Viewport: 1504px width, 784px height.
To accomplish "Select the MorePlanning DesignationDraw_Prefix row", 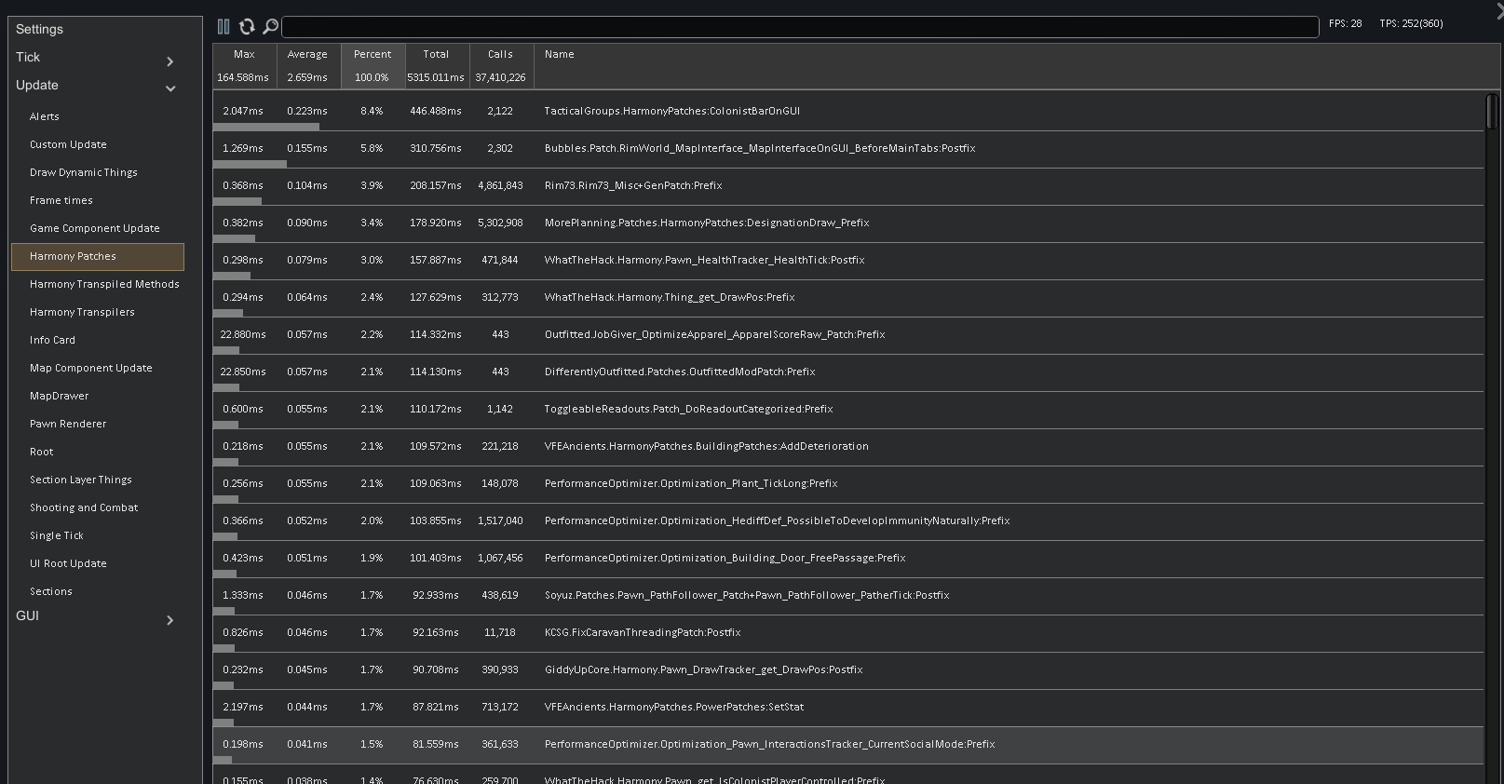I will (x=848, y=223).
